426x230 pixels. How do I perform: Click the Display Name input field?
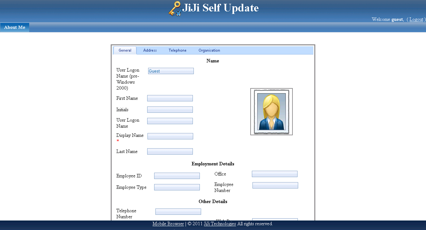(x=170, y=136)
